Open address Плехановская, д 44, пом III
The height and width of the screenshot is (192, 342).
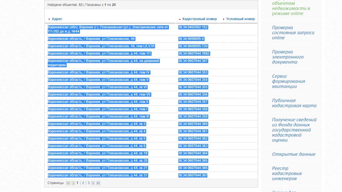(99, 117)
